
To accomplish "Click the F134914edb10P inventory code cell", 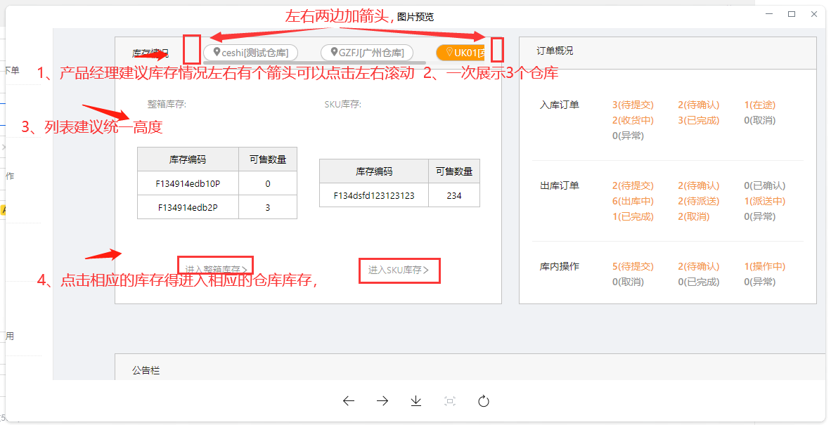I will (x=188, y=184).
